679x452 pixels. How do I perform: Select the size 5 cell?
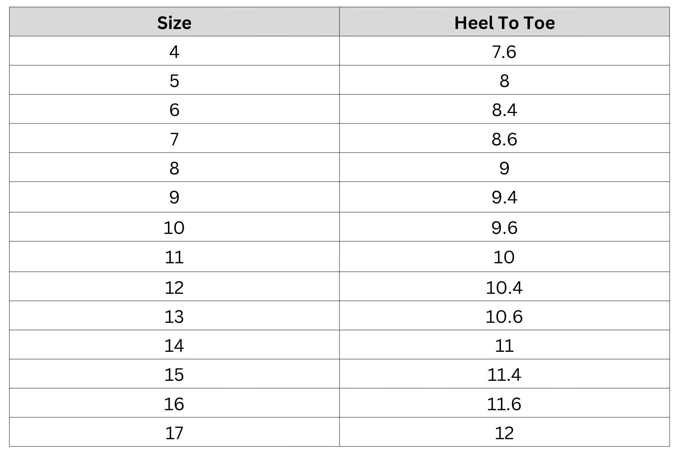[x=174, y=80]
